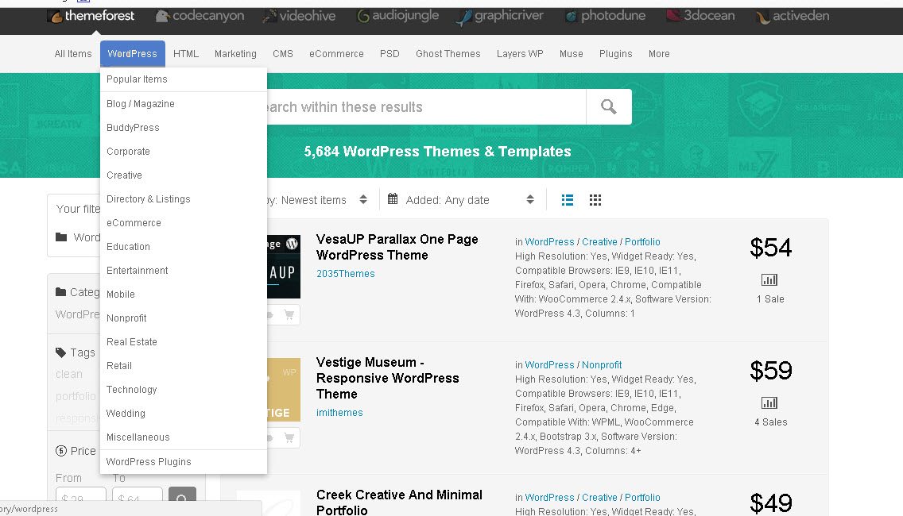Open the videohive marketplace

[x=300, y=16]
